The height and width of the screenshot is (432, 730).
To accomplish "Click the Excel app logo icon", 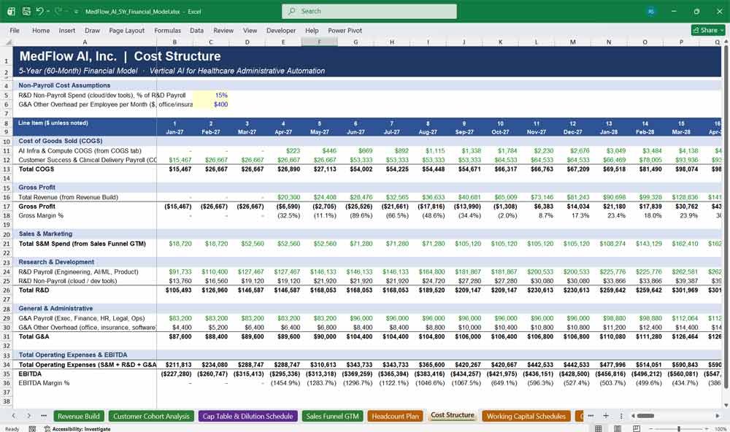I will 11,11.
